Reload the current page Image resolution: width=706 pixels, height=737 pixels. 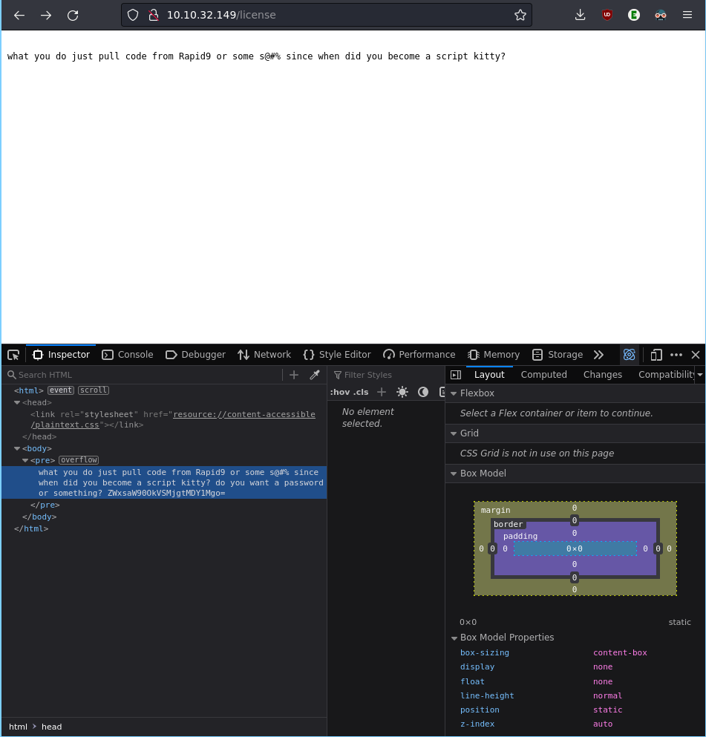pos(73,15)
